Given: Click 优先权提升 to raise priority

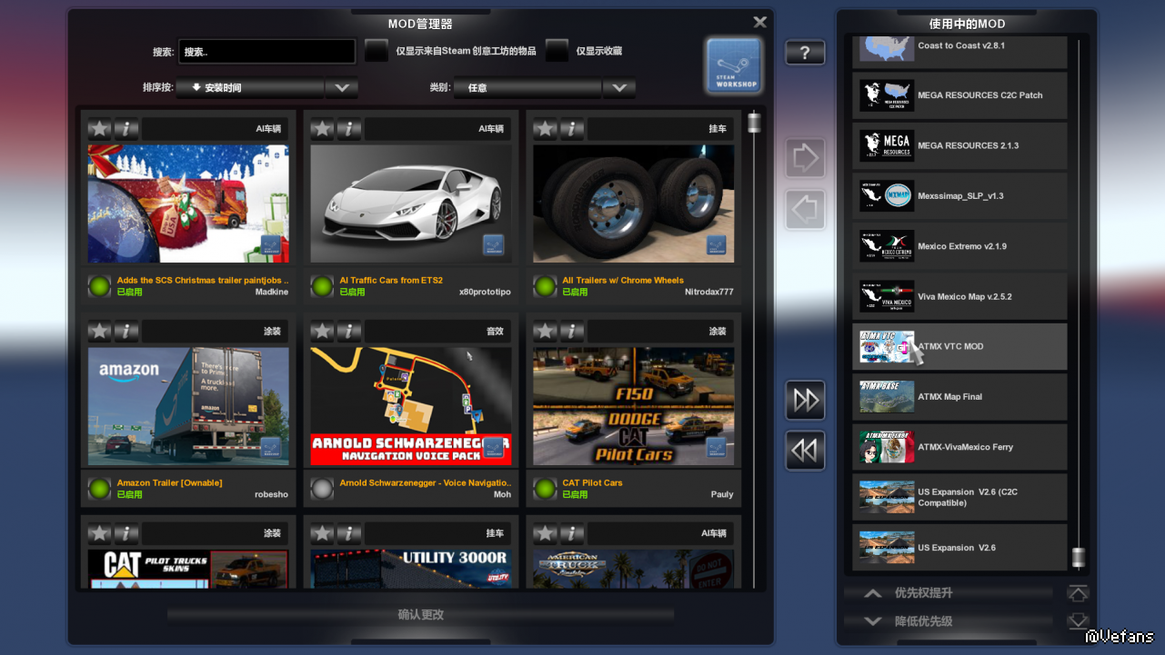Looking at the screenshot, I should [949, 593].
